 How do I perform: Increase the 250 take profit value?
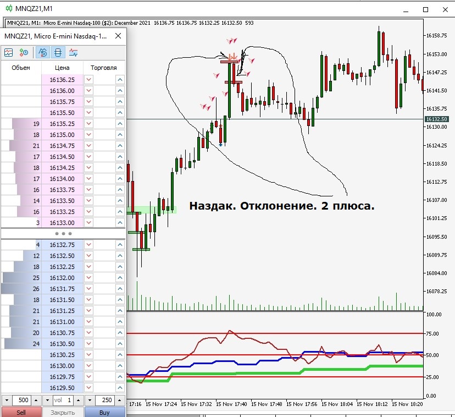(x=120, y=400)
